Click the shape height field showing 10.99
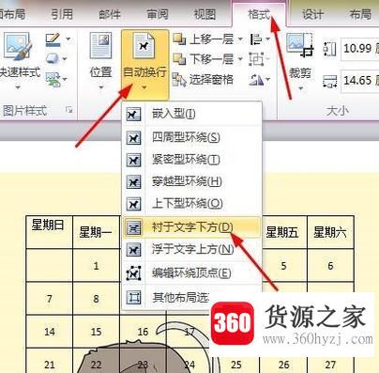 pos(360,49)
